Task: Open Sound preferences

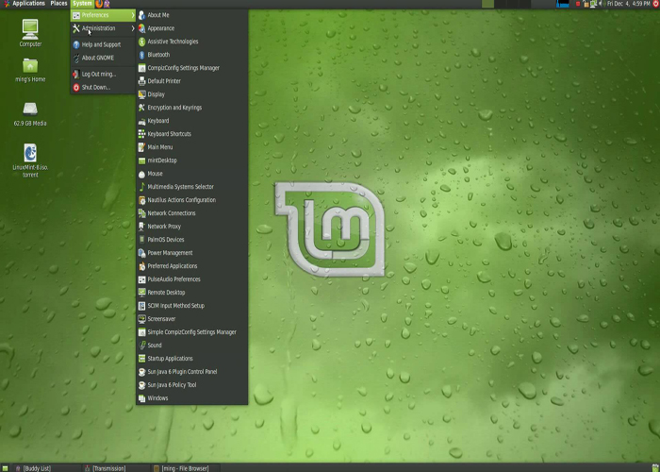Action: tap(191, 346)
